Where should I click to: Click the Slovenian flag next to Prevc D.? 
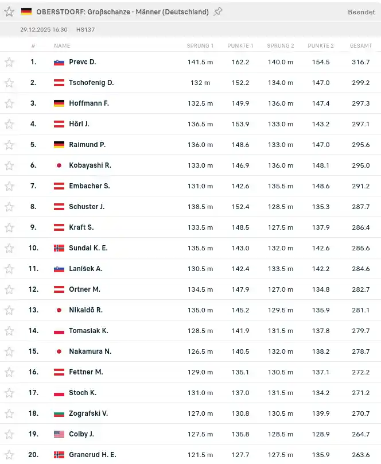click(59, 62)
